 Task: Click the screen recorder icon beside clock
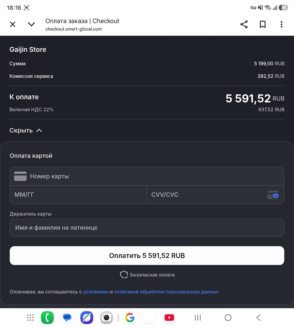[x=26, y=8]
